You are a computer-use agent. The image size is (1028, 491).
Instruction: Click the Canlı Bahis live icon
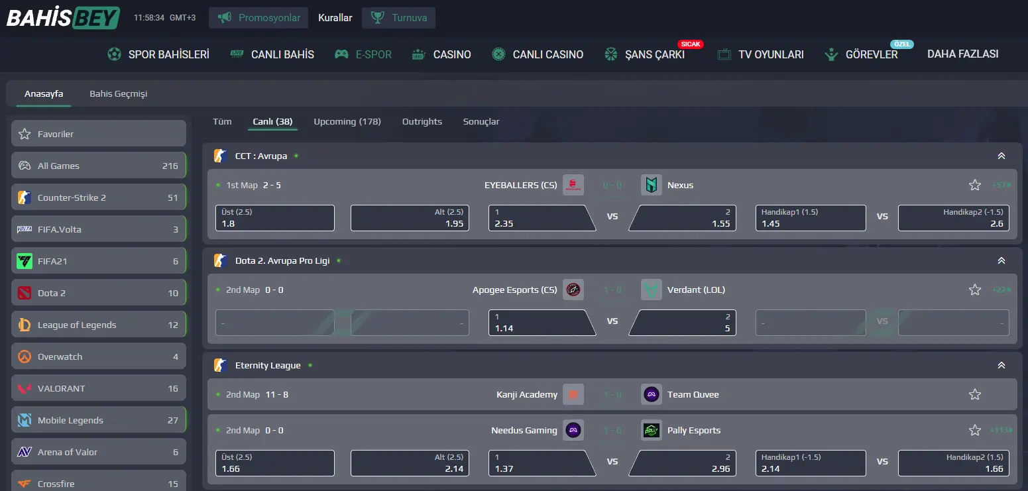[x=237, y=54]
